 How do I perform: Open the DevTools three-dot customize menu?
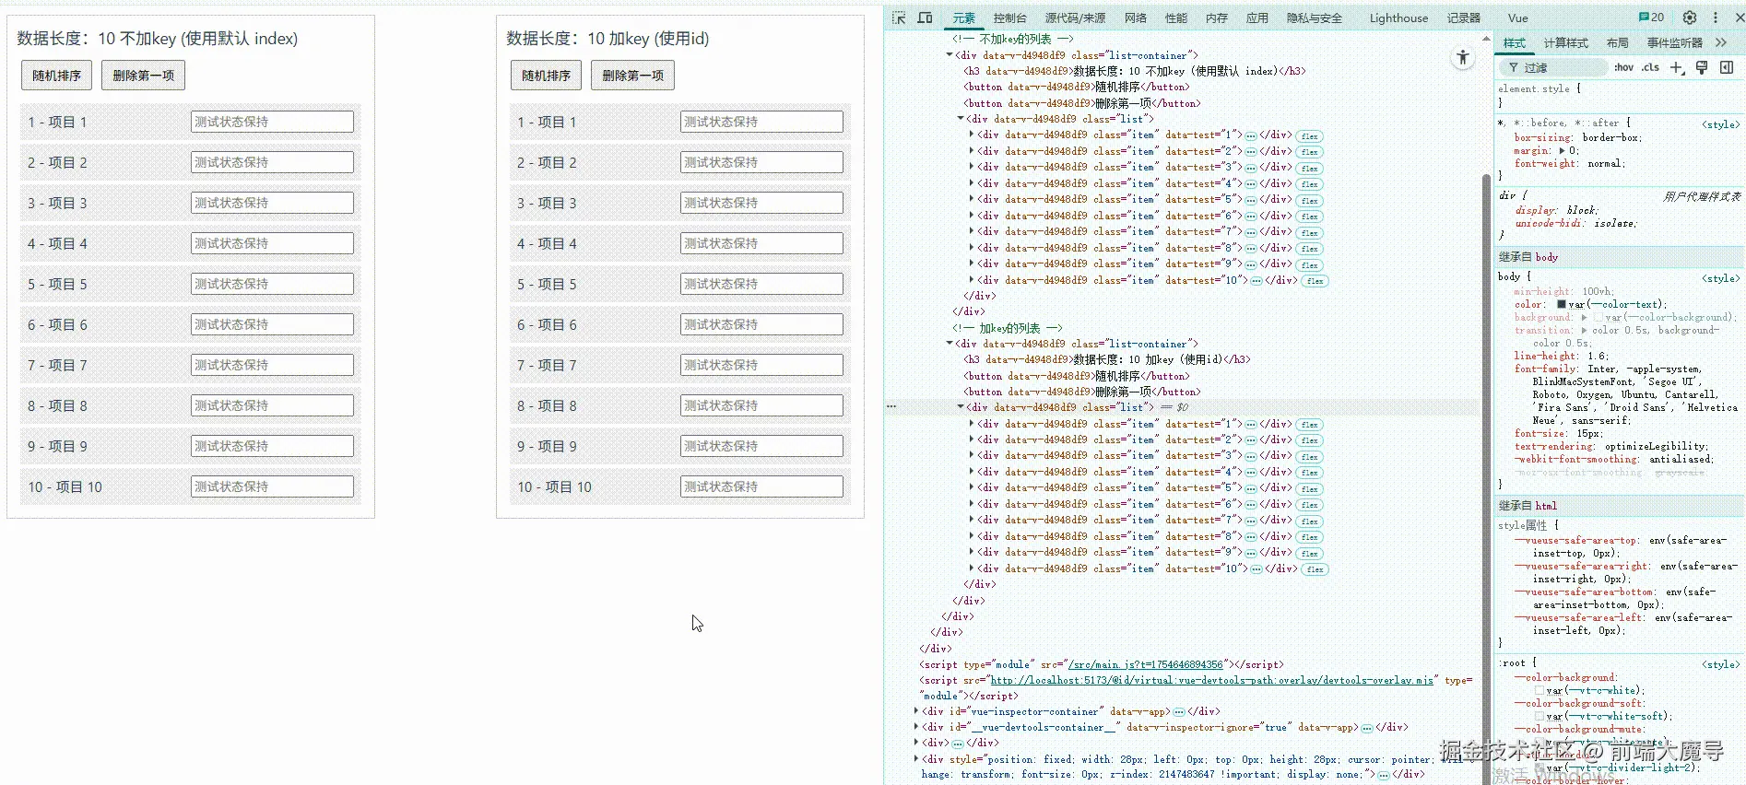(1715, 18)
